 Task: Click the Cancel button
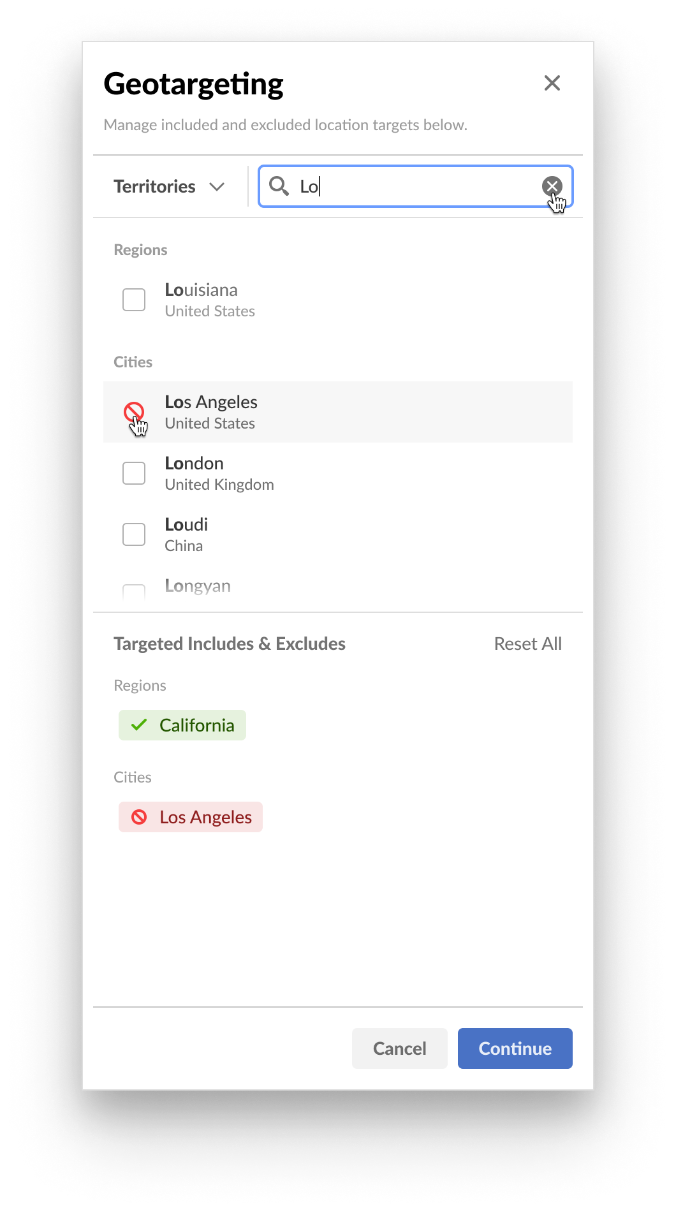point(400,1048)
